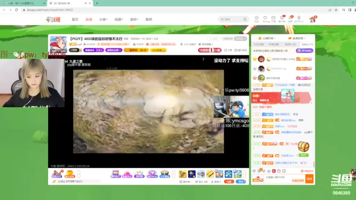The image size is (356, 200).
Task: Open the followed list heart icon
Action: (265, 19)
